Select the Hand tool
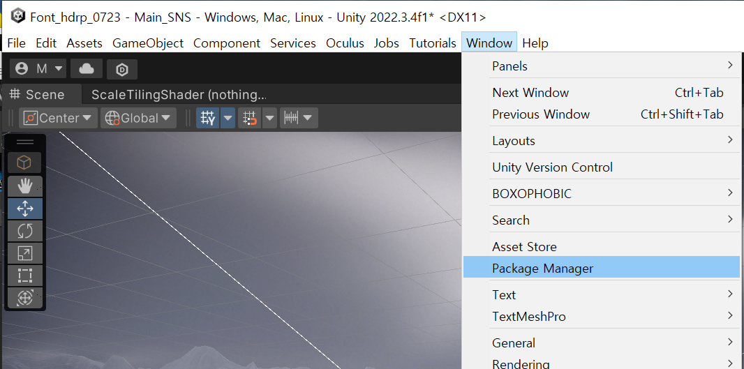 click(24, 186)
